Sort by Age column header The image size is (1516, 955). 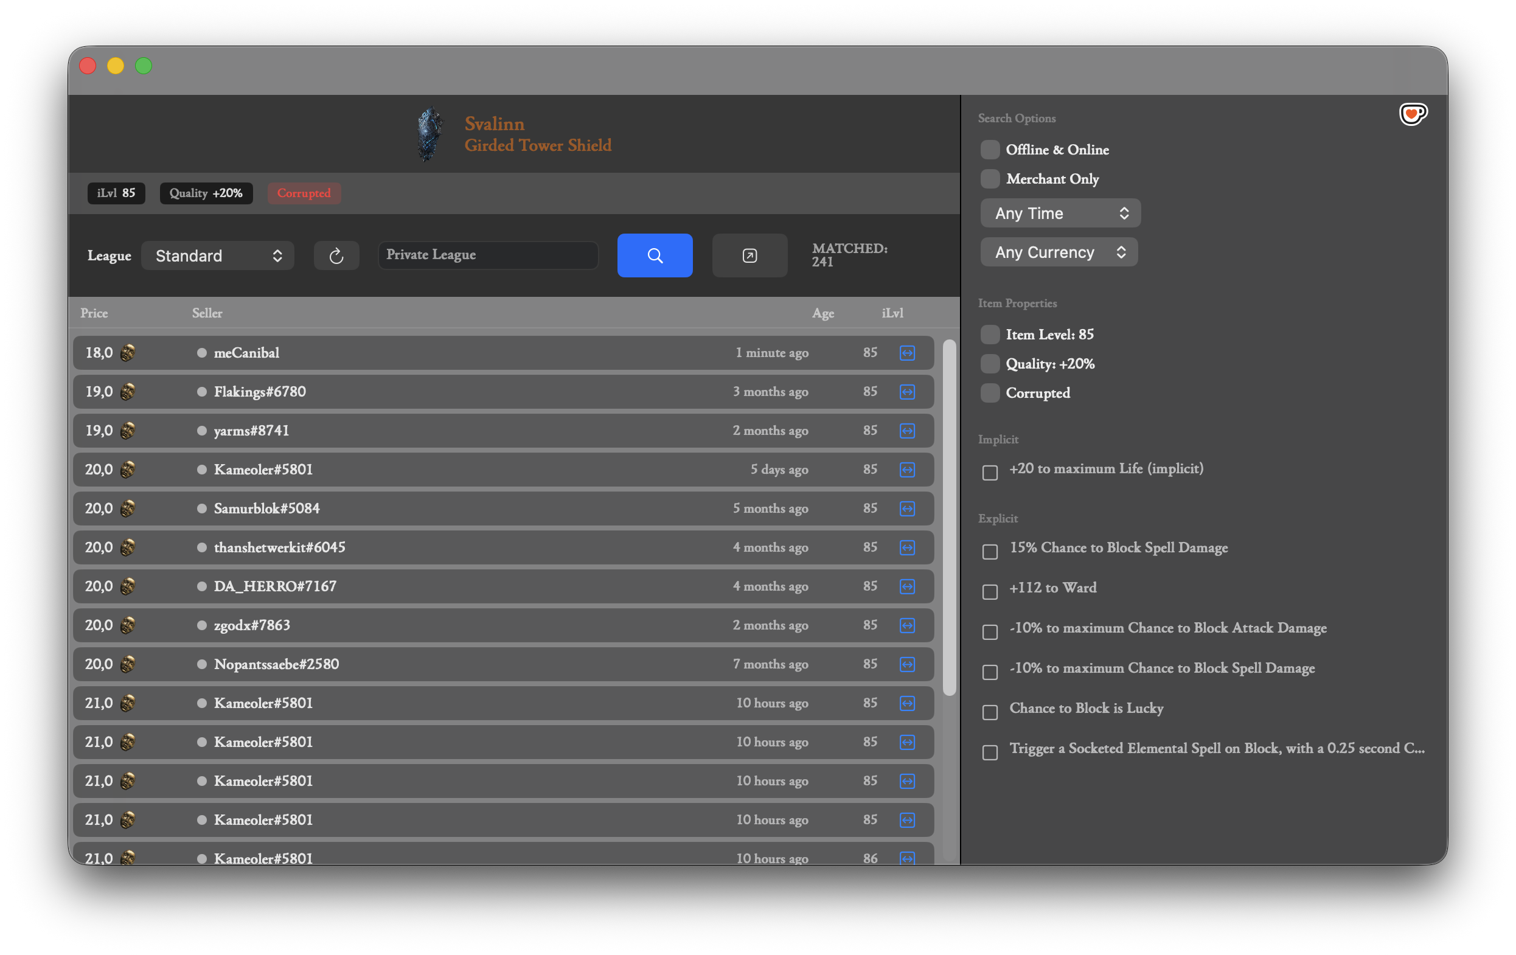point(823,313)
